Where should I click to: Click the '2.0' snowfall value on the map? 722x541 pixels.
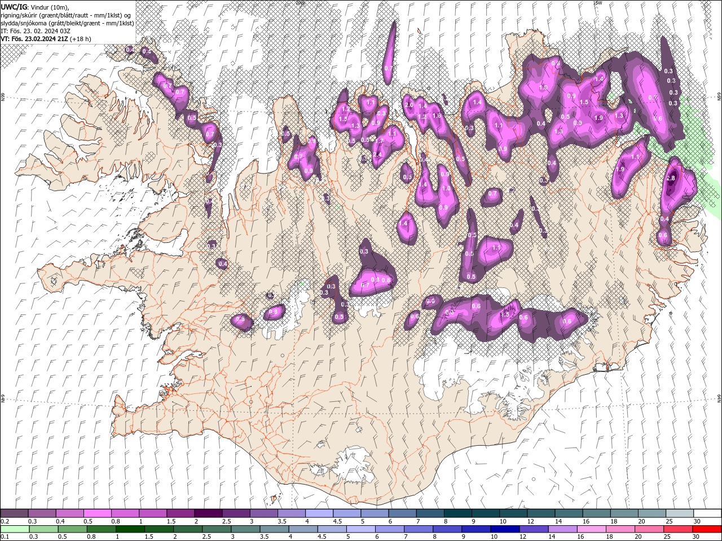[x=409, y=105]
